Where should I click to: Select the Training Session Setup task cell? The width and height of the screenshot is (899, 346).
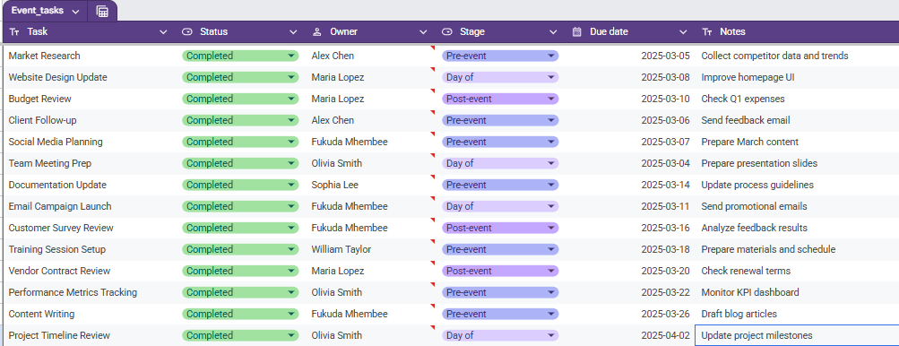tap(91, 249)
